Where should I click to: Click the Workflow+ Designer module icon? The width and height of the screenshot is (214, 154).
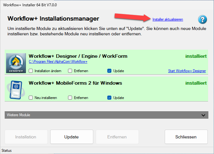16,63
